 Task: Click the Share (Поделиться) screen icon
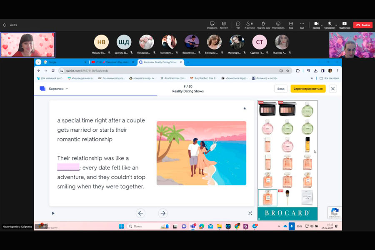(344, 25)
